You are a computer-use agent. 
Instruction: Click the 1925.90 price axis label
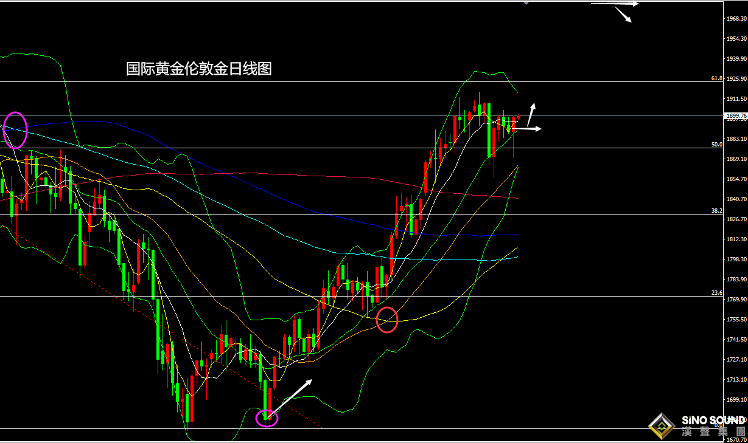point(736,79)
